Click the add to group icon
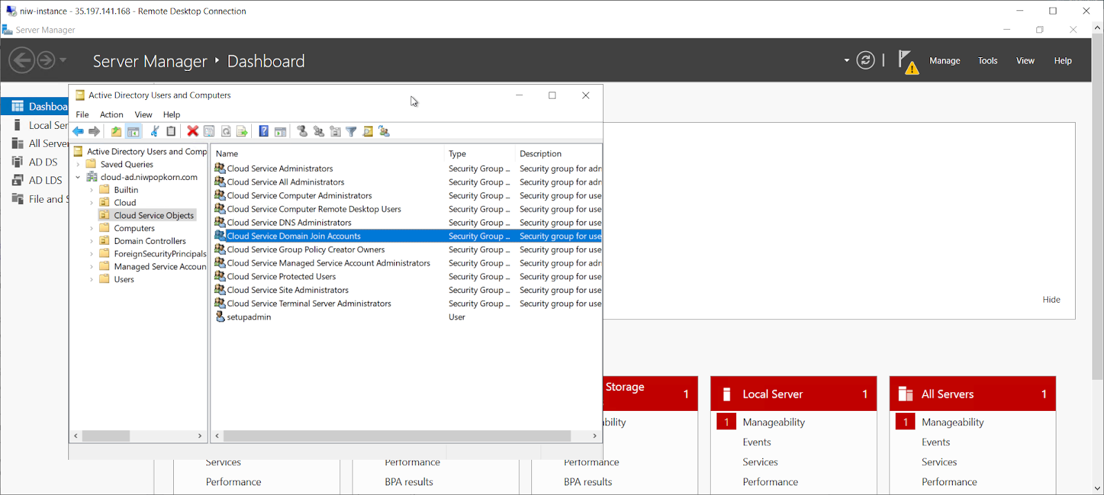Screen dimensions: 1104x495 click(384, 131)
